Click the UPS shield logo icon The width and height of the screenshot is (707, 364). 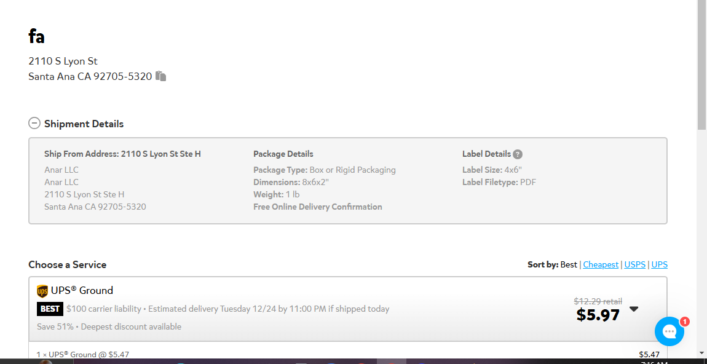pos(42,291)
